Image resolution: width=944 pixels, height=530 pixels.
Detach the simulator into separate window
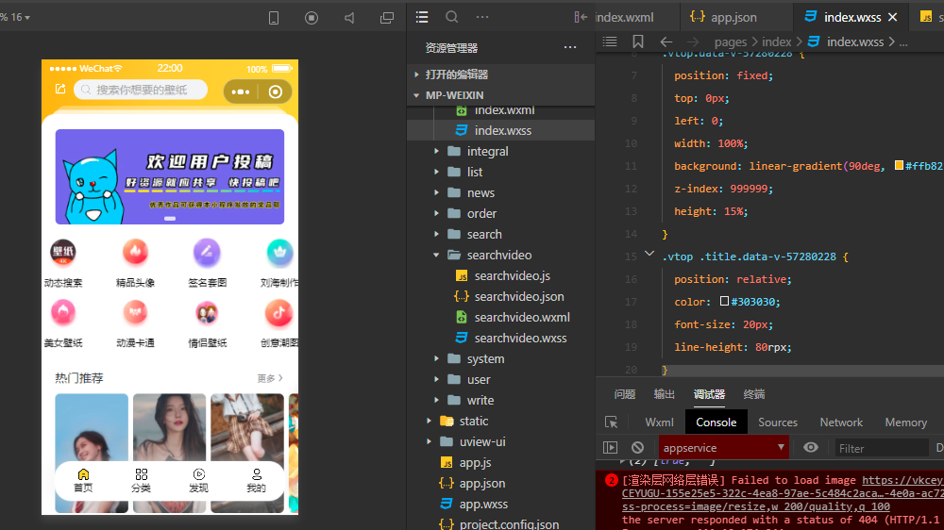tap(387, 18)
